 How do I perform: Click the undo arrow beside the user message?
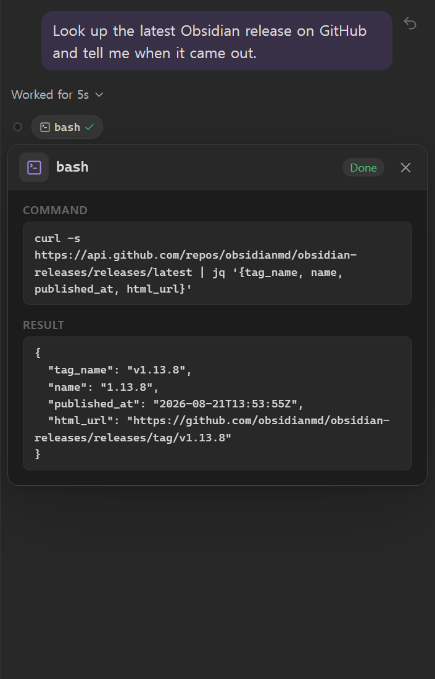(410, 23)
